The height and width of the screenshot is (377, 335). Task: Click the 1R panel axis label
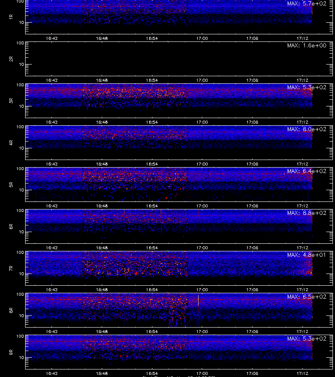click(11, 17)
